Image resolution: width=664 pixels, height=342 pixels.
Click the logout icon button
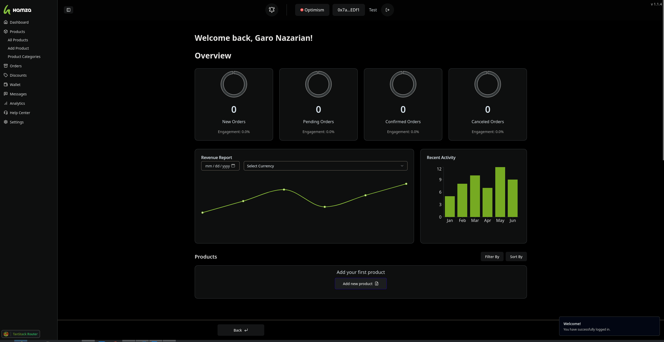pyautogui.click(x=387, y=10)
